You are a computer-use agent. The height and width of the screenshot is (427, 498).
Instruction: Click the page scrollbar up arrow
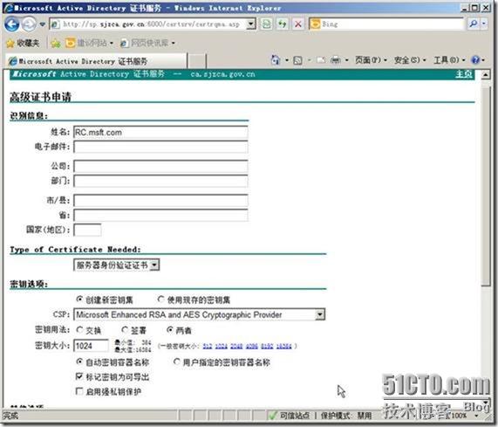point(486,75)
